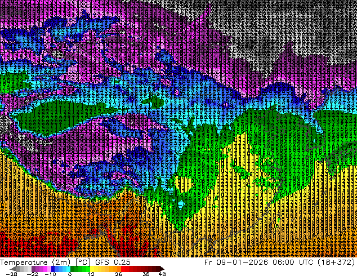Pick the bright red legend swatch
Image resolution: width=357 pixels, height=276 pixels.
(123, 269)
